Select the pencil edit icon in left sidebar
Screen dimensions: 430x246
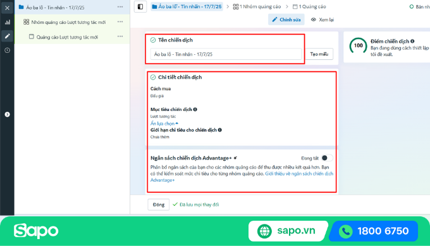tap(8, 36)
